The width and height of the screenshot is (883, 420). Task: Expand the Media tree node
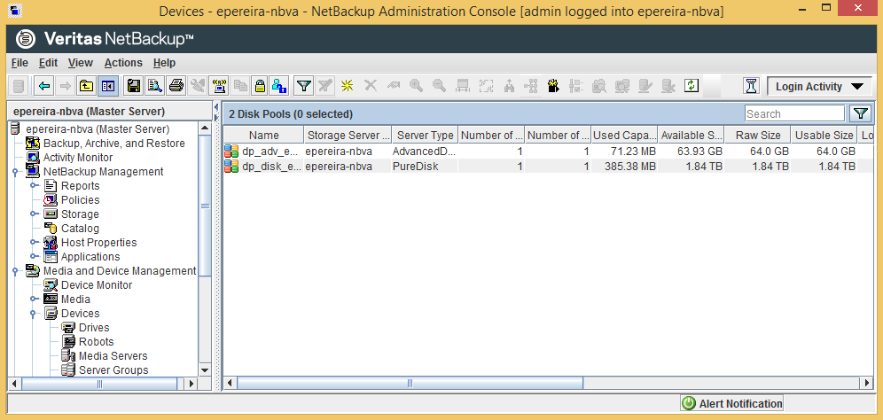pos(34,299)
